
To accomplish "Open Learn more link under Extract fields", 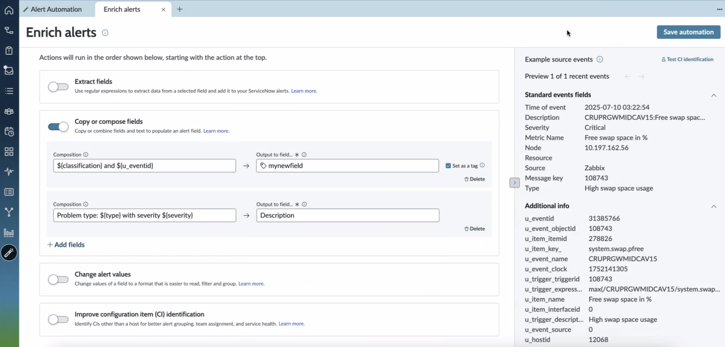I will [x=304, y=91].
